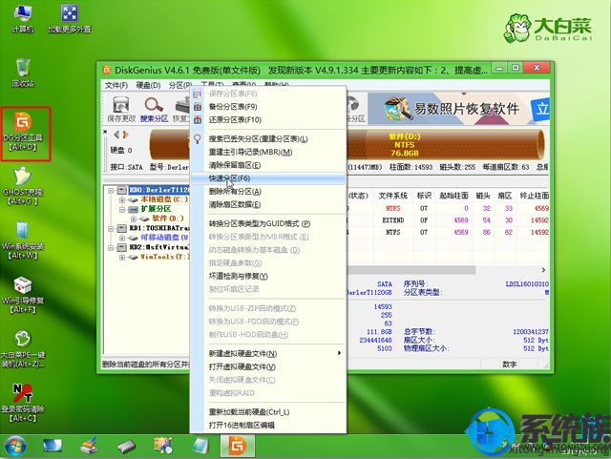This screenshot has height=459, width=611.
Task: Select the 本地磁盘(C:) tree item
Action: pyautogui.click(x=163, y=199)
